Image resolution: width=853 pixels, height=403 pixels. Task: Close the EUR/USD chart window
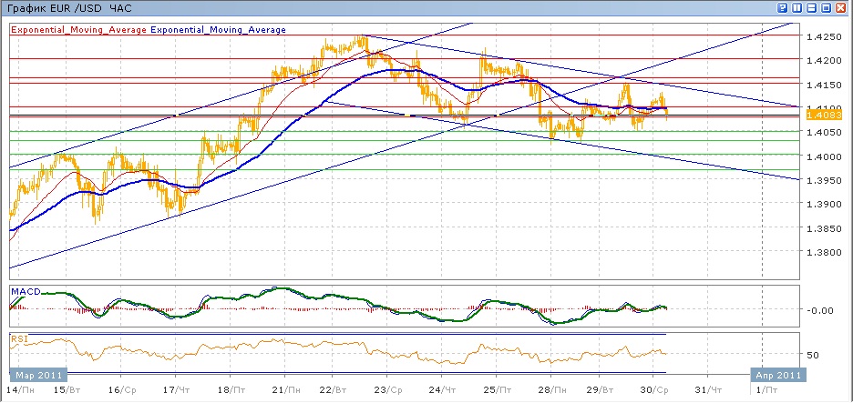coord(841,7)
